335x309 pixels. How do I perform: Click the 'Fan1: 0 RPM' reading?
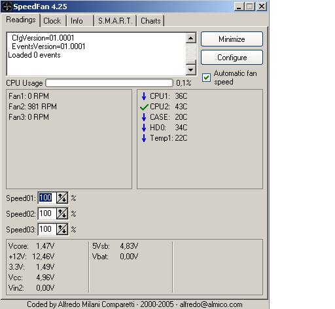[x=29, y=96]
